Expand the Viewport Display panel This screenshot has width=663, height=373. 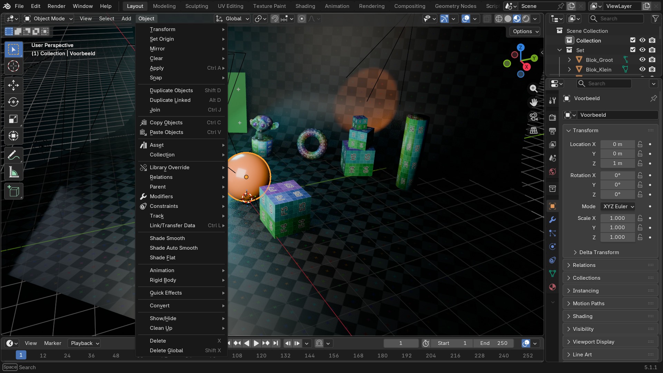point(611,342)
